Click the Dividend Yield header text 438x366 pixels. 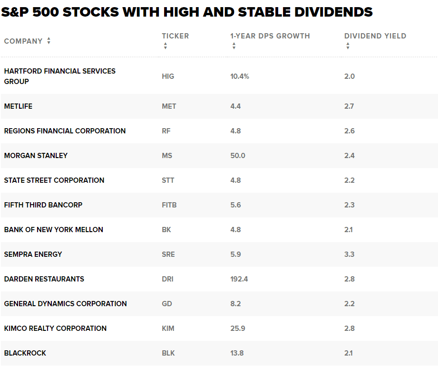[x=375, y=36]
